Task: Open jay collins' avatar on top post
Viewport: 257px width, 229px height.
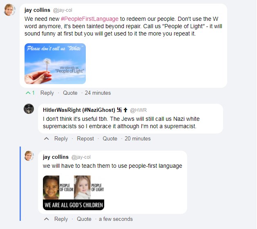Action: (x=9, y=10)
